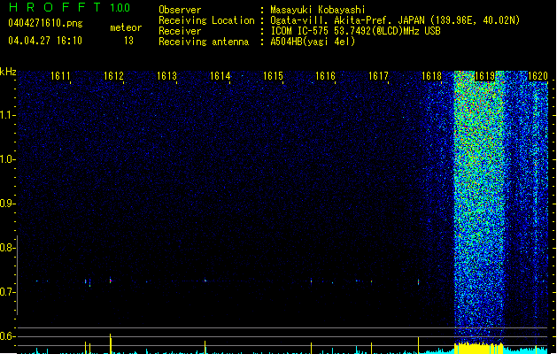
Task: Click the A504HB(yagi 4el) antenna text
Action: coord(313,42)
